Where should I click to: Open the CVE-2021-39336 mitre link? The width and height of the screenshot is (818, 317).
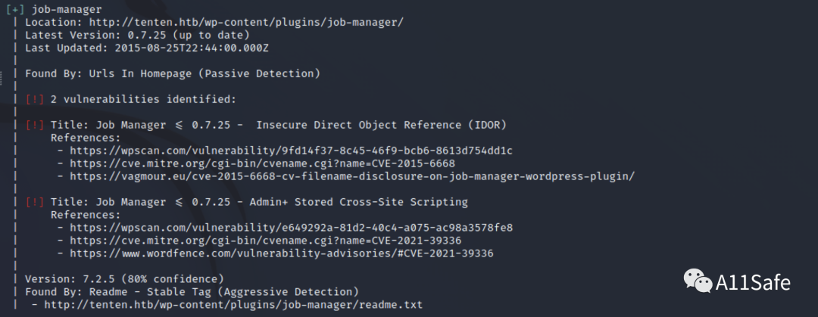[x=276, y=241]
